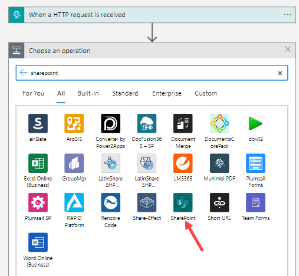Switch to the Standard tab

click(125, 93)
